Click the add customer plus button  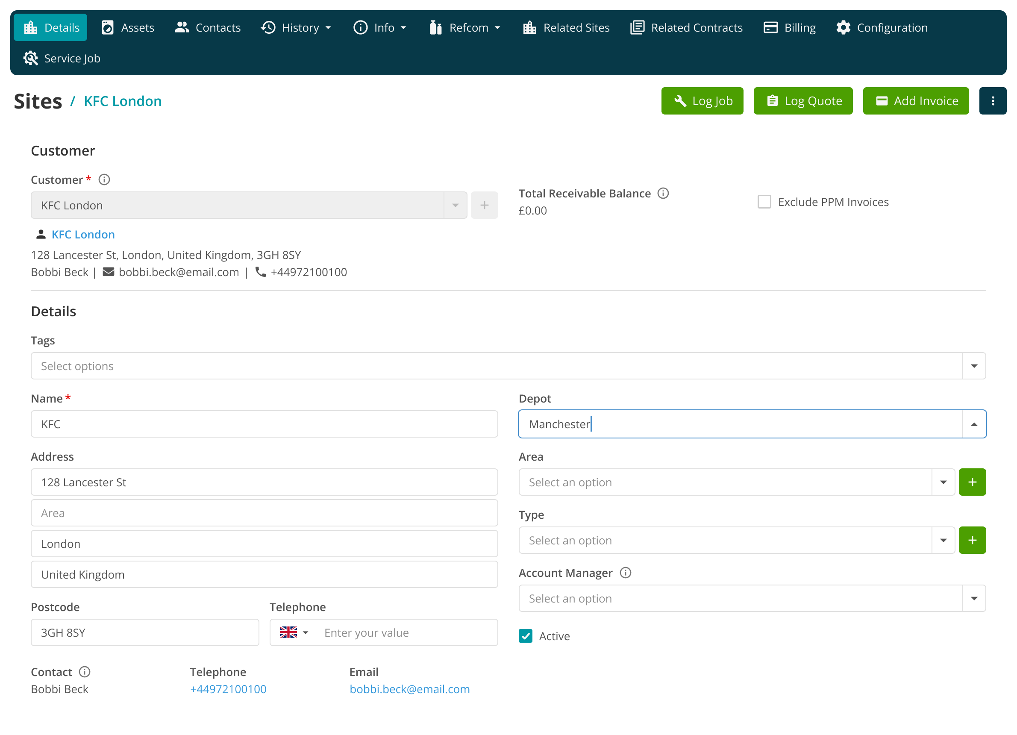(x=484, y=206)
